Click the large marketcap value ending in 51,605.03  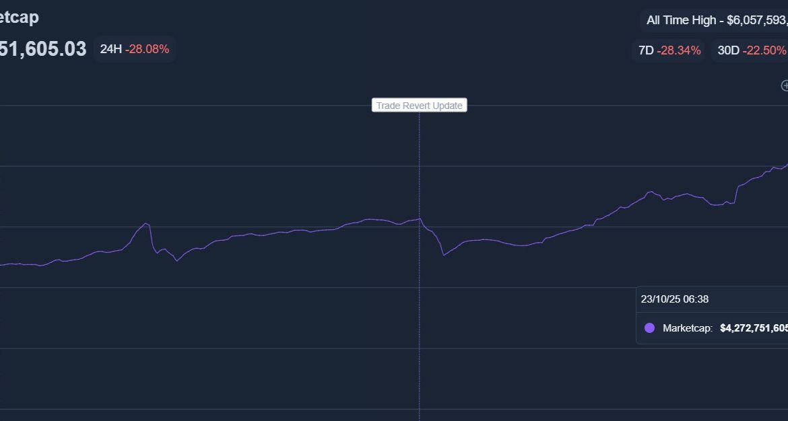[43, 49]
